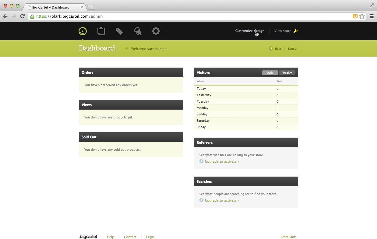
Task: Click the spinner icon next to Referrers upgrade link
Action: click(201, 161)
